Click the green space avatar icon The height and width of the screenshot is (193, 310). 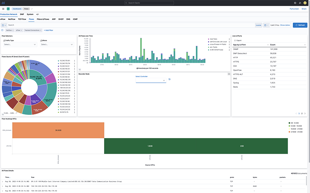pos(8,9)
